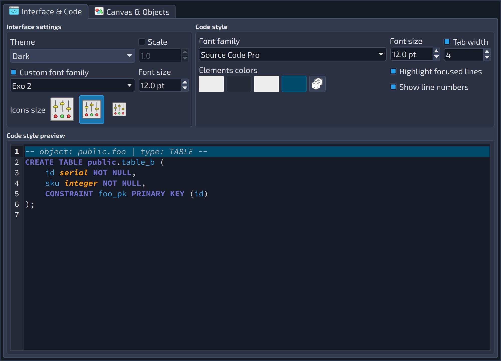The width and height of the screenshot is (501, 361).
Task: Increase tab width value
Action: click(487, 52)
